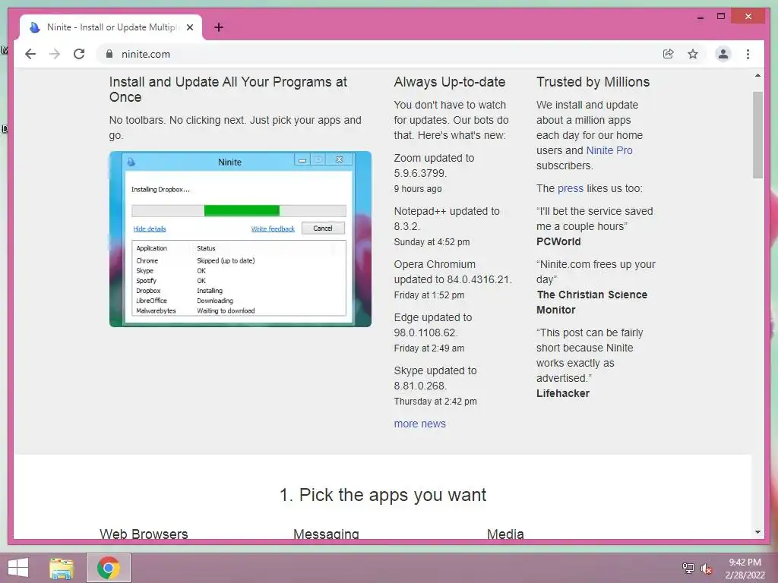Go back using the browser back arrow
778x583 pixels.
pyautogui.click(x=30, y=54)
